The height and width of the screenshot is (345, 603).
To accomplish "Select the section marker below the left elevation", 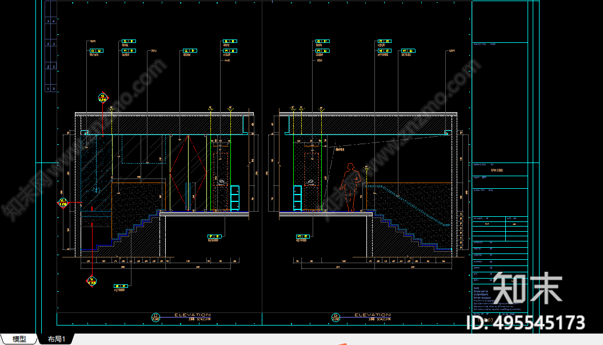I will pyautogui.click(x=91, y=281).
